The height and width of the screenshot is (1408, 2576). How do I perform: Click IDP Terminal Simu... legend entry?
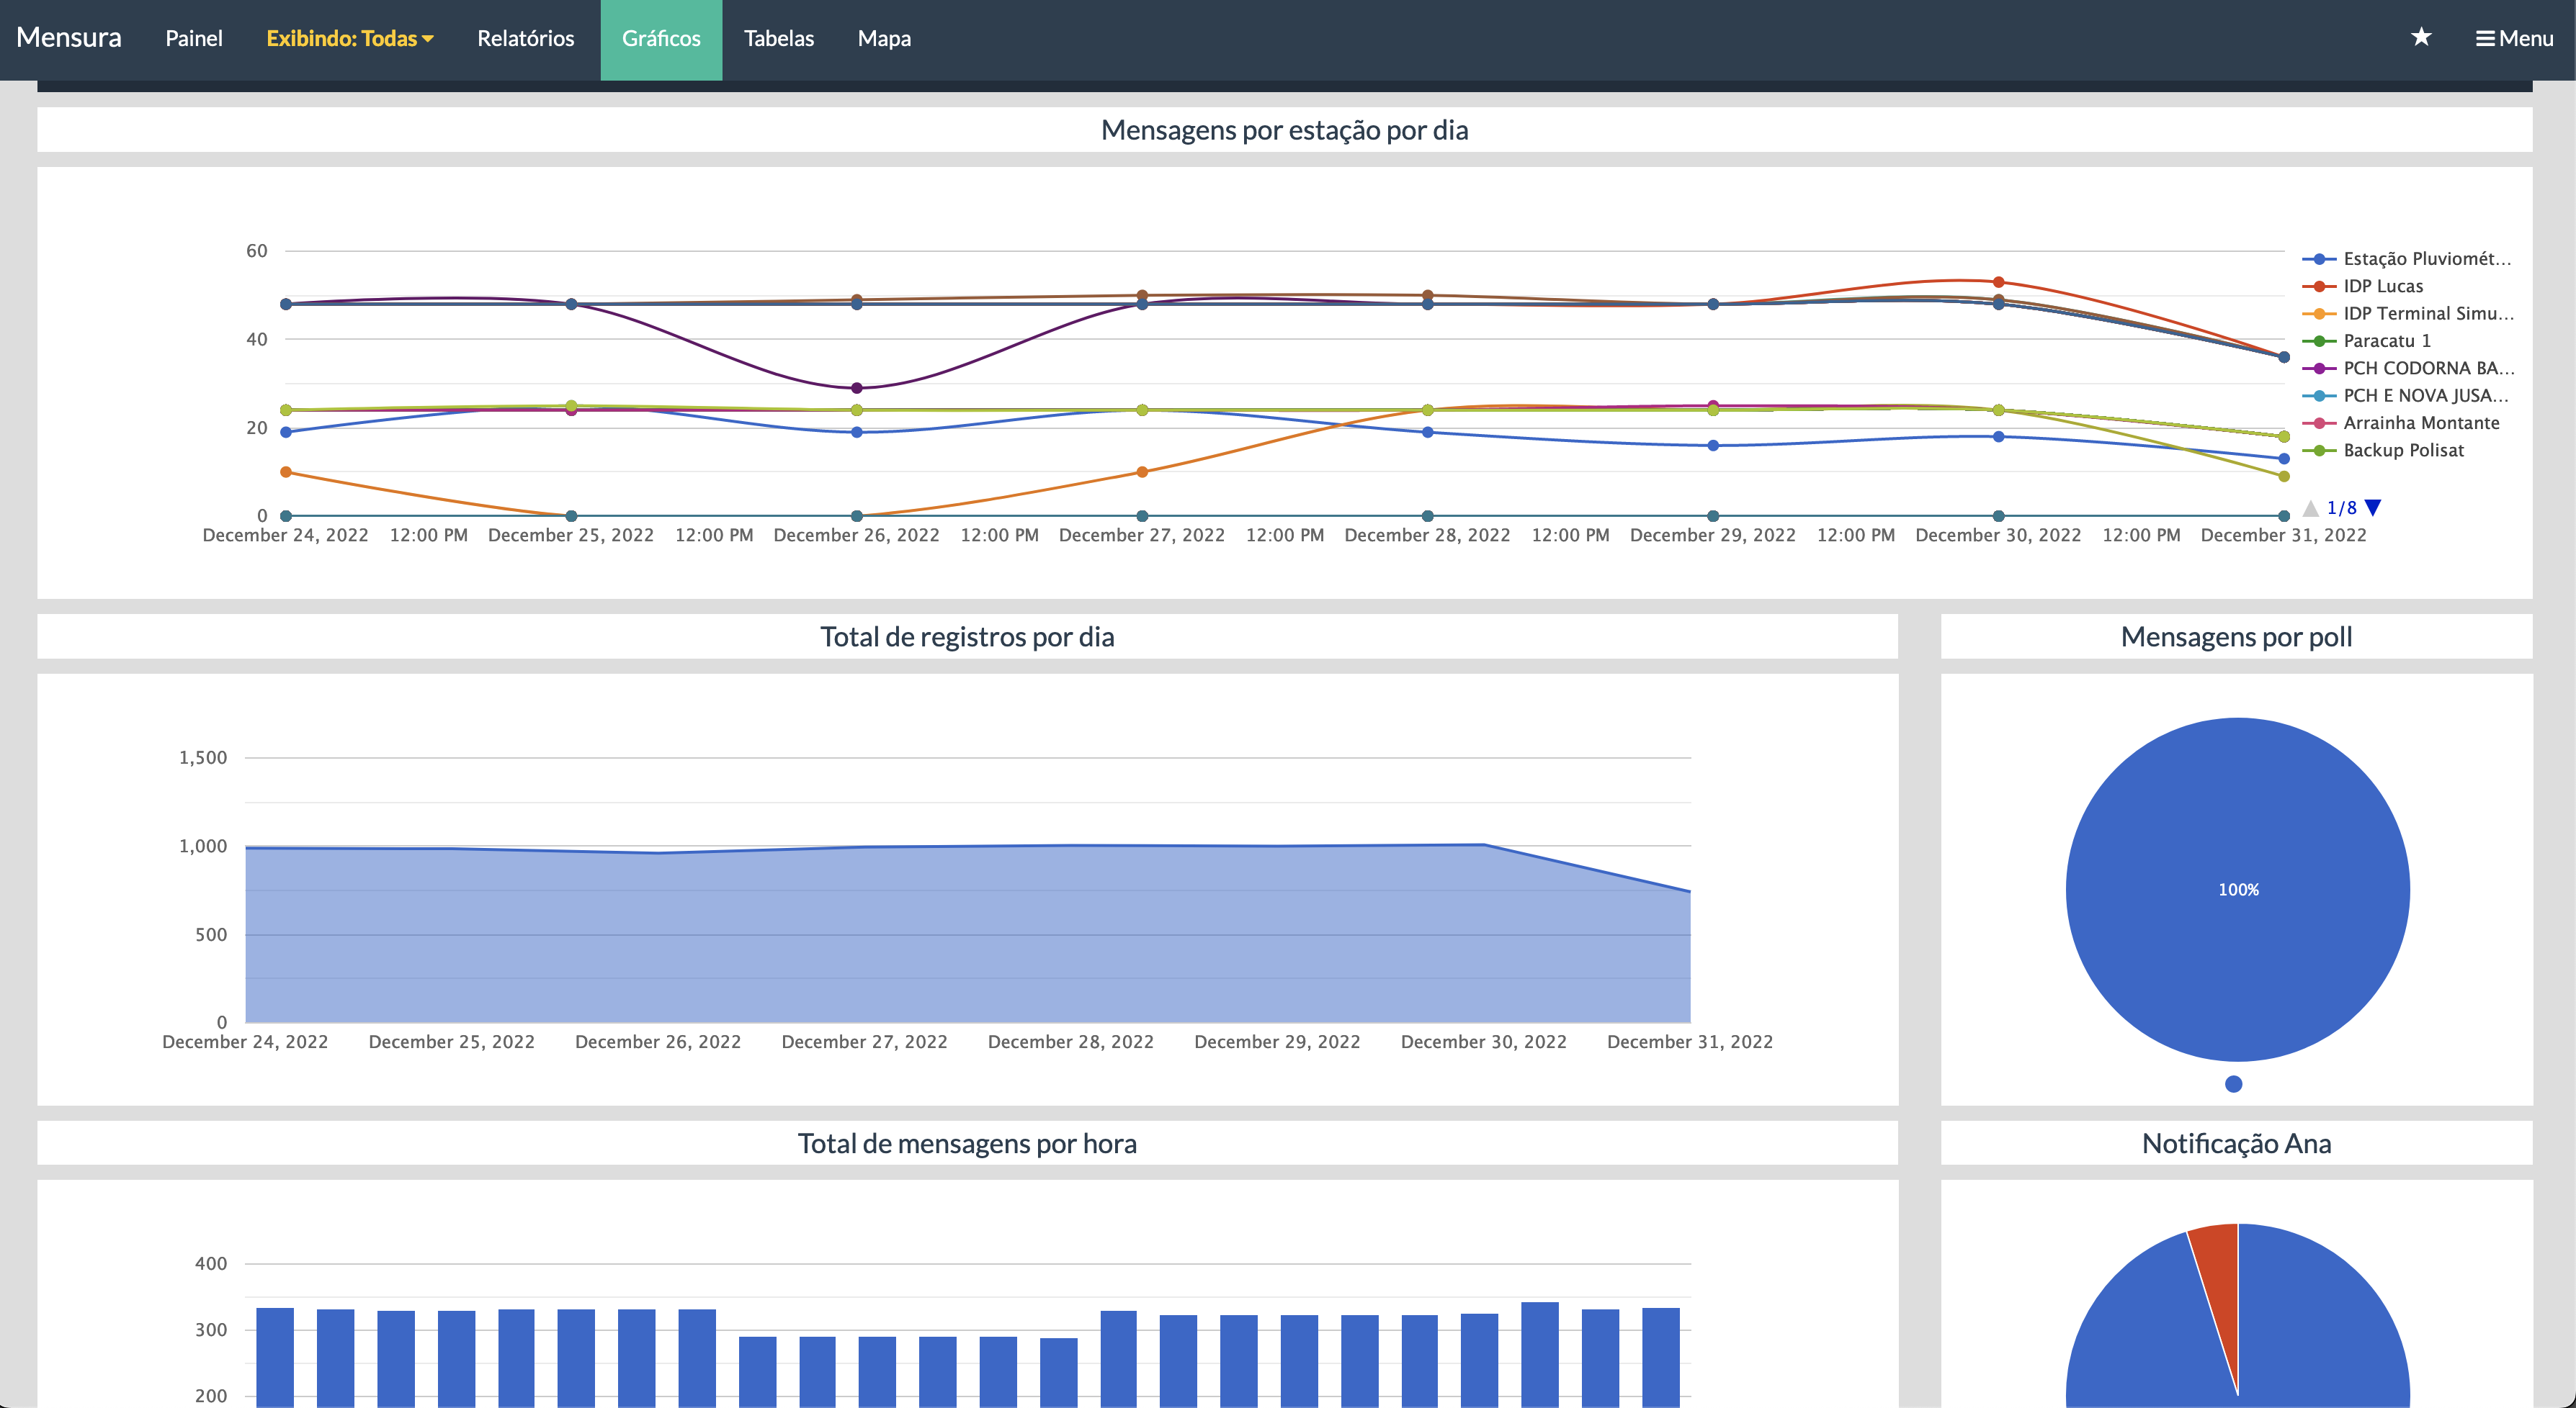pos(2408,314)
